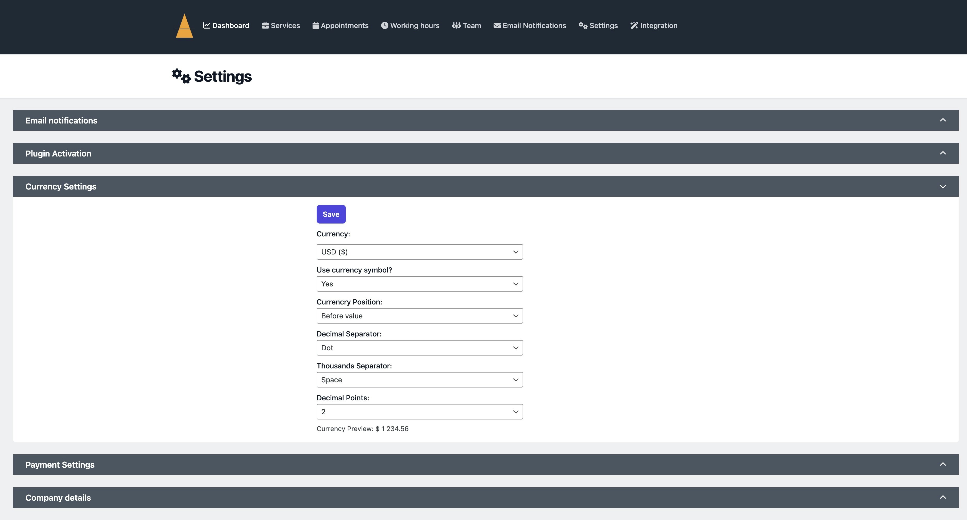Click the Dashboard chart icon
The image size is (967, 520).
(206, 26)
